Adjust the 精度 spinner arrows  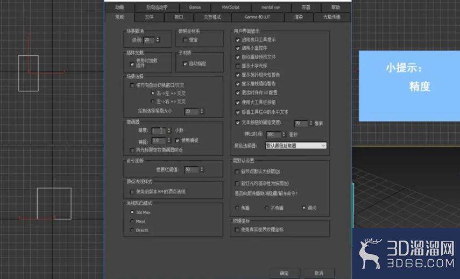[x=169, y=131]
